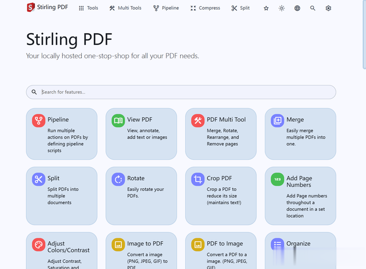Click the purple Merge card icon
Image resolution: width=366 pixels, height=269 pixels.
[277, 121]
